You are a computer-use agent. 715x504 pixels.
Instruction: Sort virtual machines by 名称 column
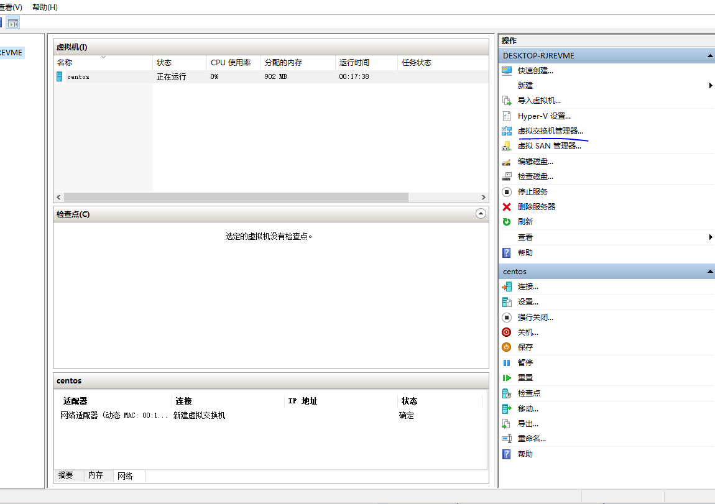coord(103,62)
